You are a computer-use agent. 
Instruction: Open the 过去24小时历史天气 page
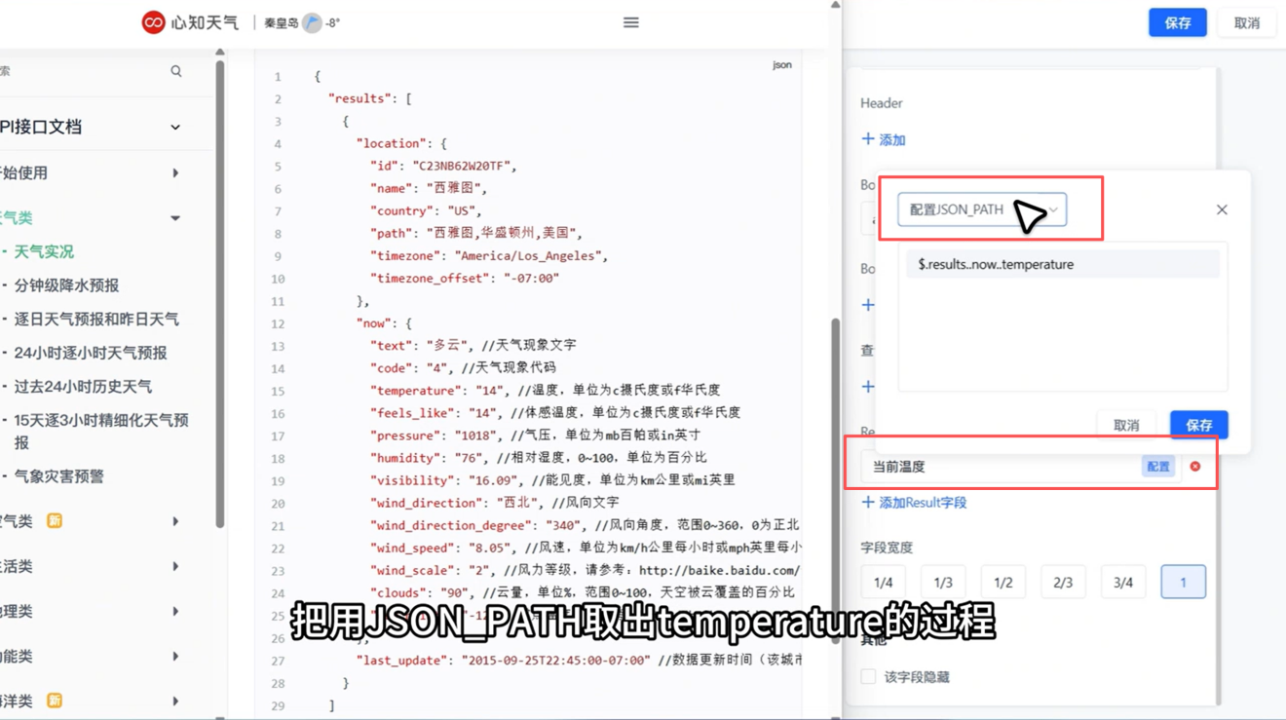pos(83,387)
